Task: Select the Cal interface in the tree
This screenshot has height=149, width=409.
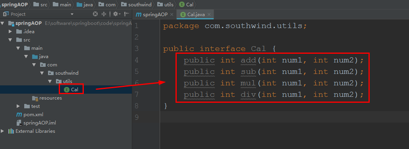Action: pos(71,90)
